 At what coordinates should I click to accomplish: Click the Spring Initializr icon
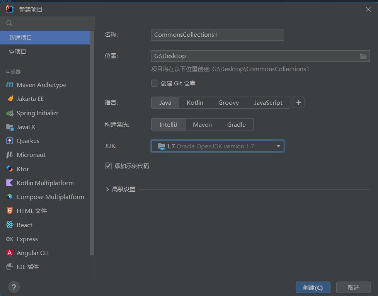tap(10, 113)
